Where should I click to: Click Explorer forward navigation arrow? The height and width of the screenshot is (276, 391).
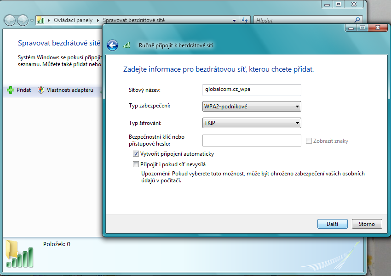coord(23,21)
